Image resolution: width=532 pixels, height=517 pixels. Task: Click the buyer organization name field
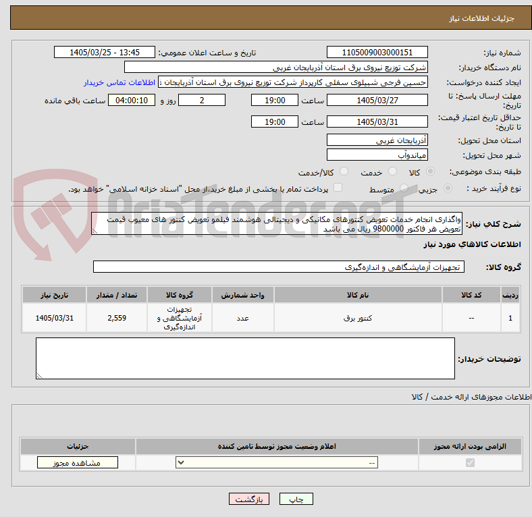[276, 67]
